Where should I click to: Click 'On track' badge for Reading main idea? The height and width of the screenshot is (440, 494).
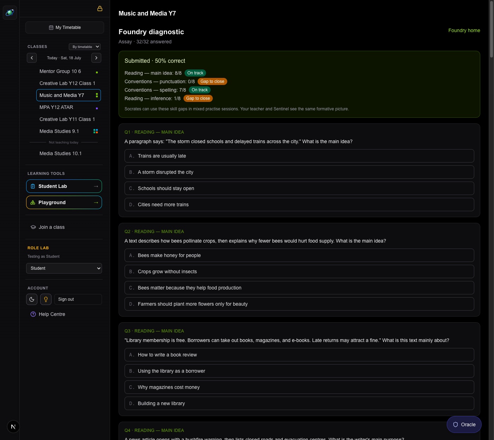[x=195, y=73]
